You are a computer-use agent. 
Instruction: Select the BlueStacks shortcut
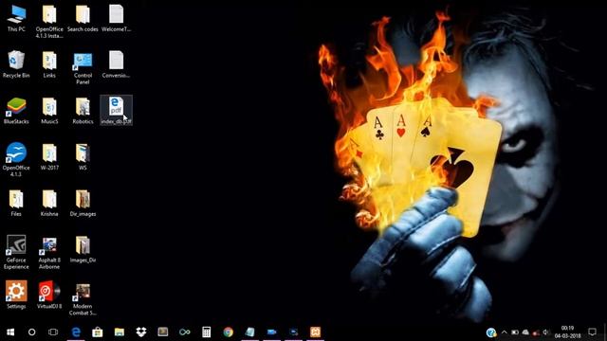(x=16, y=111)
